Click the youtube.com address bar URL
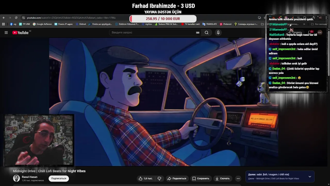Screen dimensions: 330x186 click(71, 18)
